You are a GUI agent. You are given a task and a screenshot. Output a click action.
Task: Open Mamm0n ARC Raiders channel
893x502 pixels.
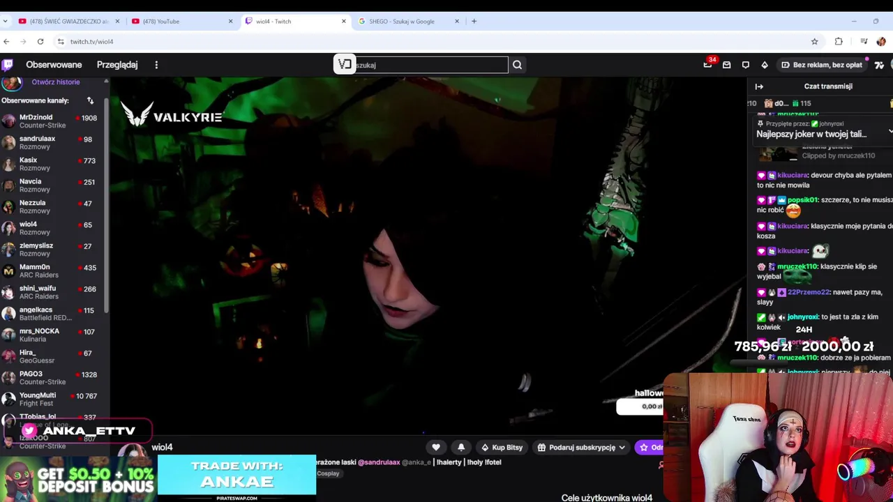click(53, 271)
